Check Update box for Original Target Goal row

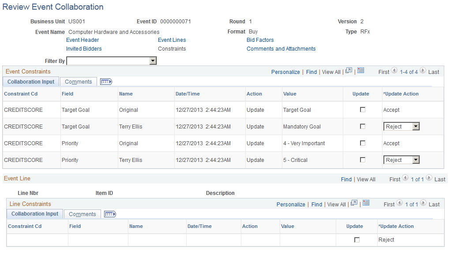click(363, 110)
